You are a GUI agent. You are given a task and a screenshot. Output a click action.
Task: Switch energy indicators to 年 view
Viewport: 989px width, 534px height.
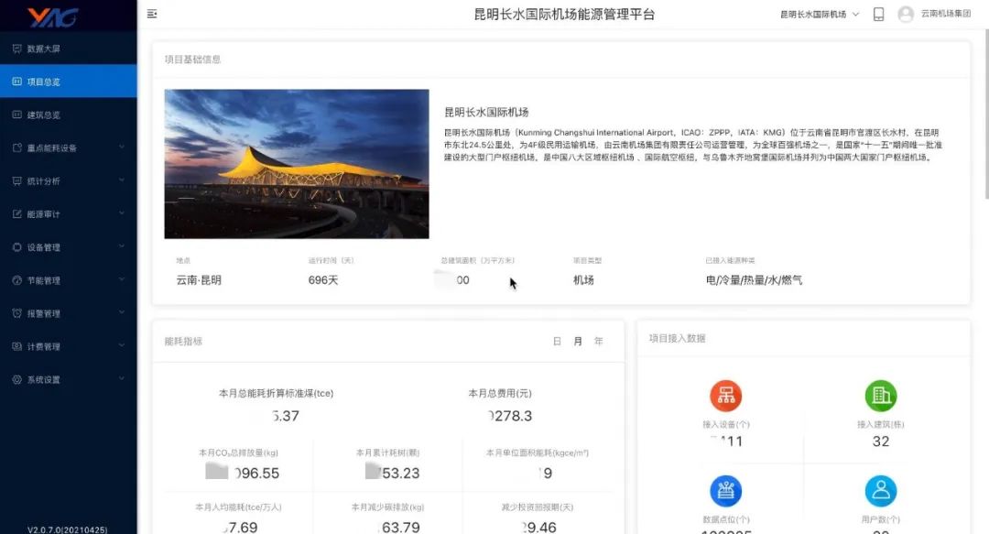click(599, 342)
